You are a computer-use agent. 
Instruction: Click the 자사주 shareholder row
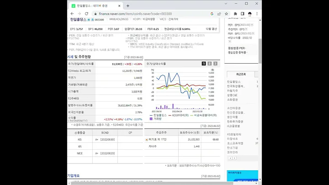(182, 147)
